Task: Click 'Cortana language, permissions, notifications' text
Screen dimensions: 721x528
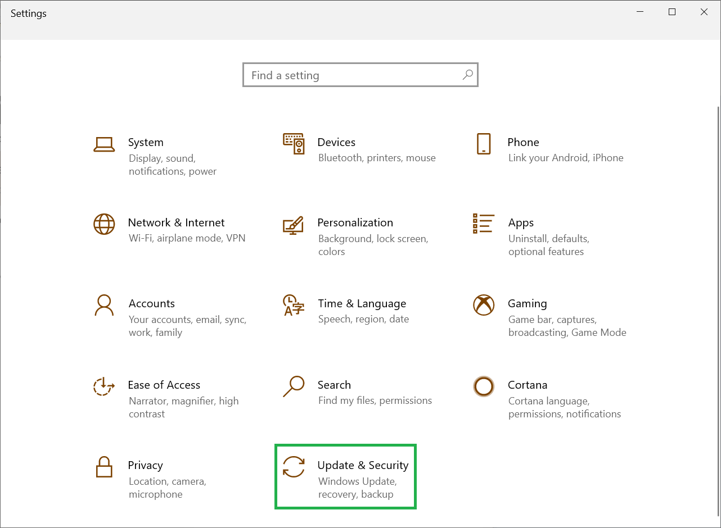Action: tap(565, 407)
